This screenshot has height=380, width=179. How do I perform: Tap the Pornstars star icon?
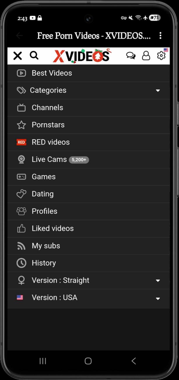21,125
